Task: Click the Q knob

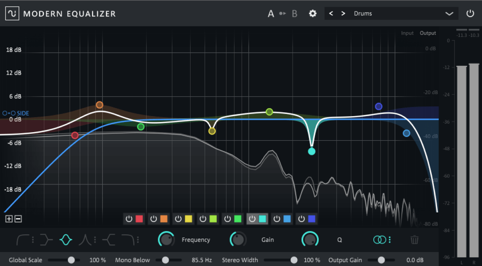Action: (310, 240)
